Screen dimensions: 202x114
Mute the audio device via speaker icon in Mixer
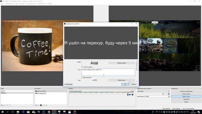130,95
